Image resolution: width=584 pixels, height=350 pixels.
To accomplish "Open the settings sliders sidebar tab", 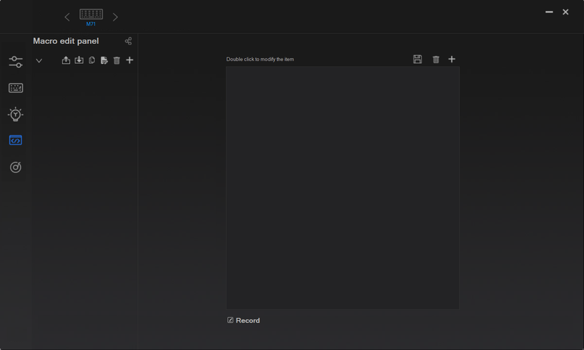I will point(15,62).
